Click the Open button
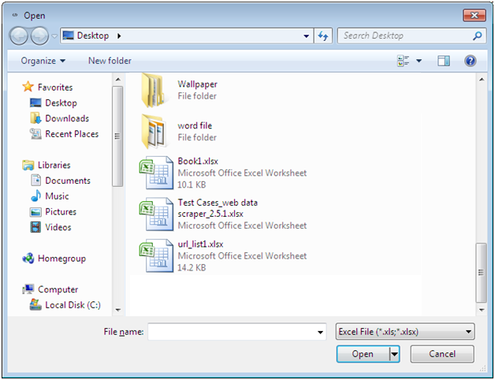 (x=363, y=354)
